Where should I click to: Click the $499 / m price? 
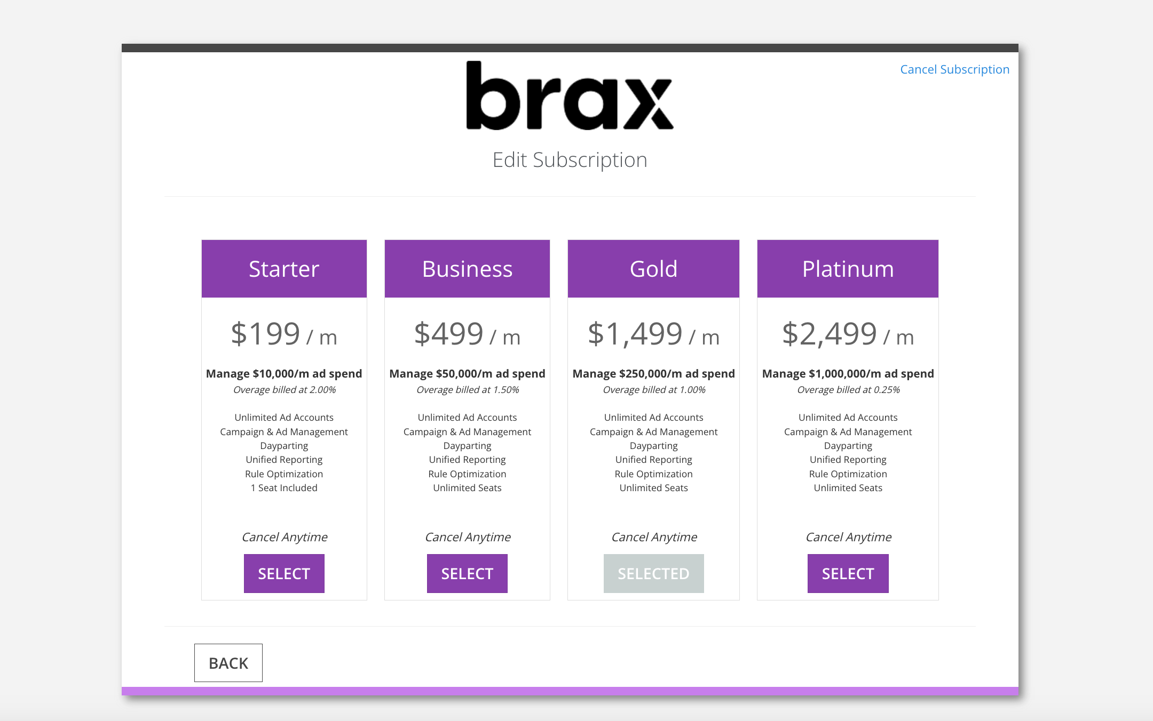tap(467, 334)
